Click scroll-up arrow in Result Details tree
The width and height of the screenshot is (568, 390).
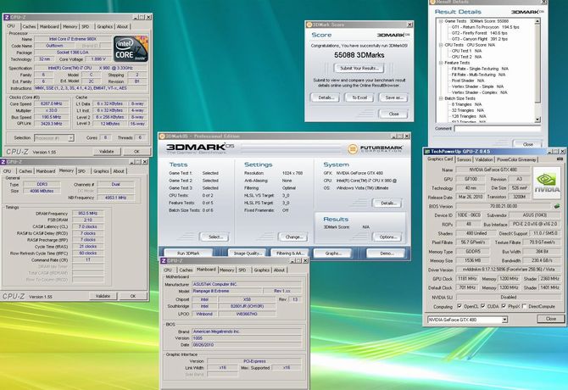pyautogui.click(x=537, y=21)
